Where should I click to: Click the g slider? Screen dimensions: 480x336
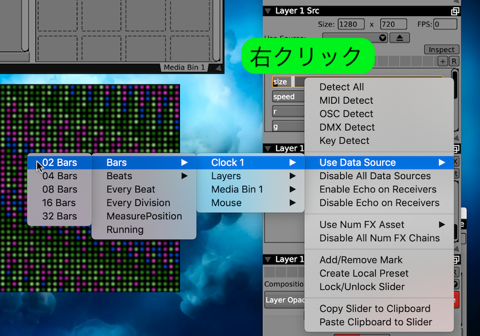[x=288, y=126]
